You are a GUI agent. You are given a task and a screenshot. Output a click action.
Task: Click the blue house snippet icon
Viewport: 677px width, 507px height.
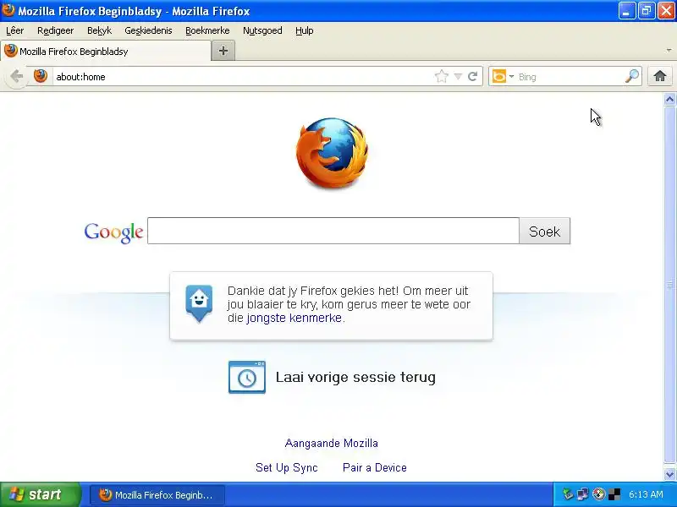[x=199, y=303]
